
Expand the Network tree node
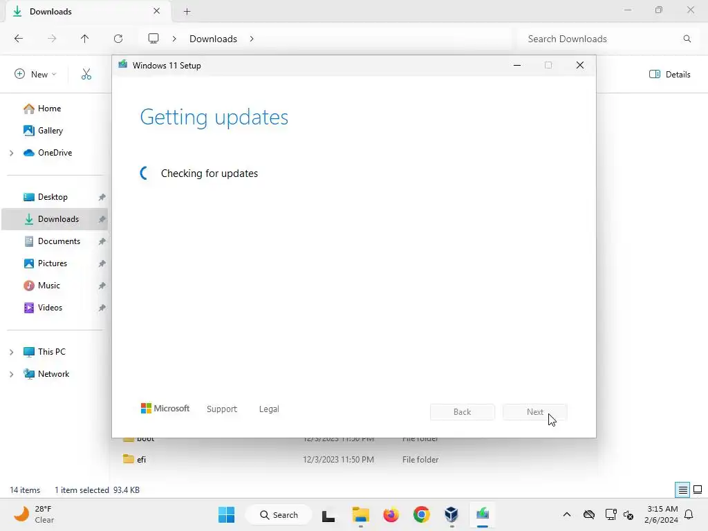tap(11, 374)
